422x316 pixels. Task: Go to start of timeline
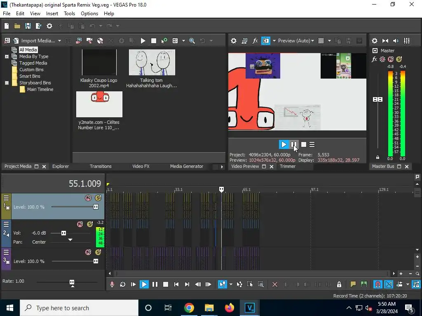[x=176, y=284]
